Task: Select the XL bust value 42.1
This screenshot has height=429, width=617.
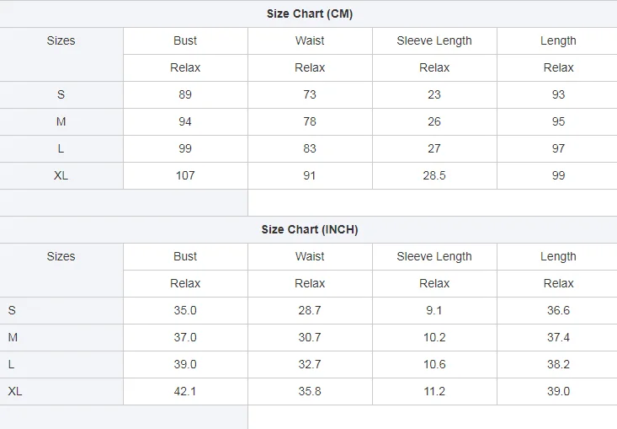Action: tap(185, 391)
